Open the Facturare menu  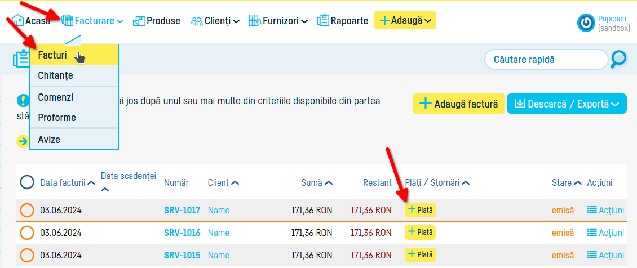pos(92,20)
